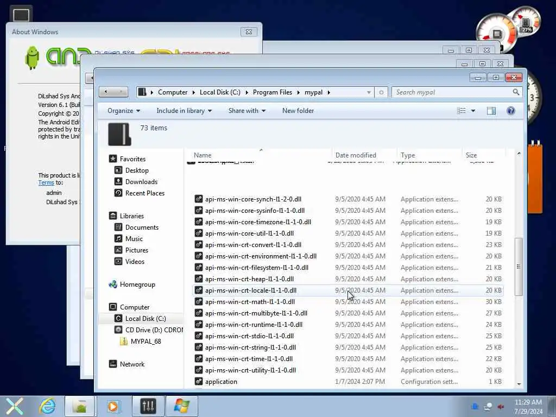The height and width of the screenshot is (417, 556).
Task: Click the Recent Places icon
Action: coord(118,193)
